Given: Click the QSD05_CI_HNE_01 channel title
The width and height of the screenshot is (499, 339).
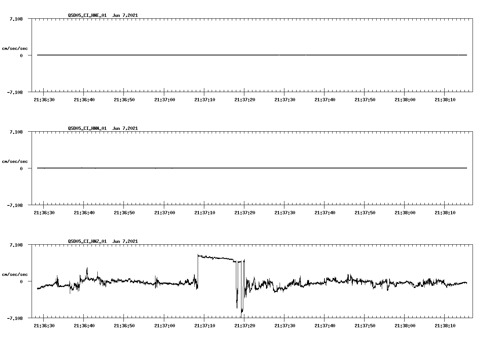Looking at the screenshot, I should [x=87, y=15].
